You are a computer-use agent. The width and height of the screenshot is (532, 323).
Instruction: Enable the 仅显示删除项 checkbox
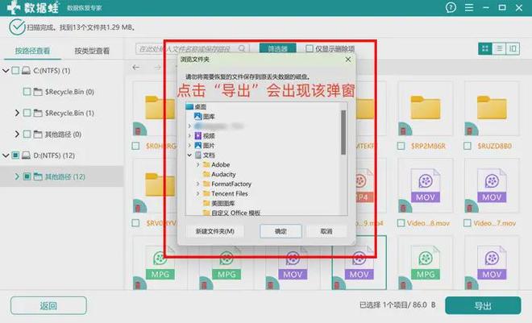[x=309, y=49]
